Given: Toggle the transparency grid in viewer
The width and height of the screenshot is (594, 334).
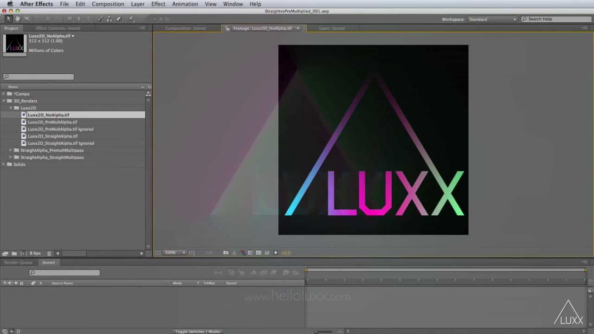Looking at the screenshot, I should tap(258, 253).
